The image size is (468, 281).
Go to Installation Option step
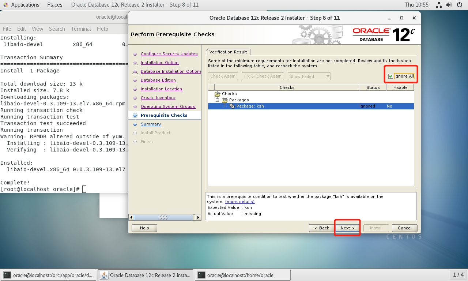(x=159, y=63)
